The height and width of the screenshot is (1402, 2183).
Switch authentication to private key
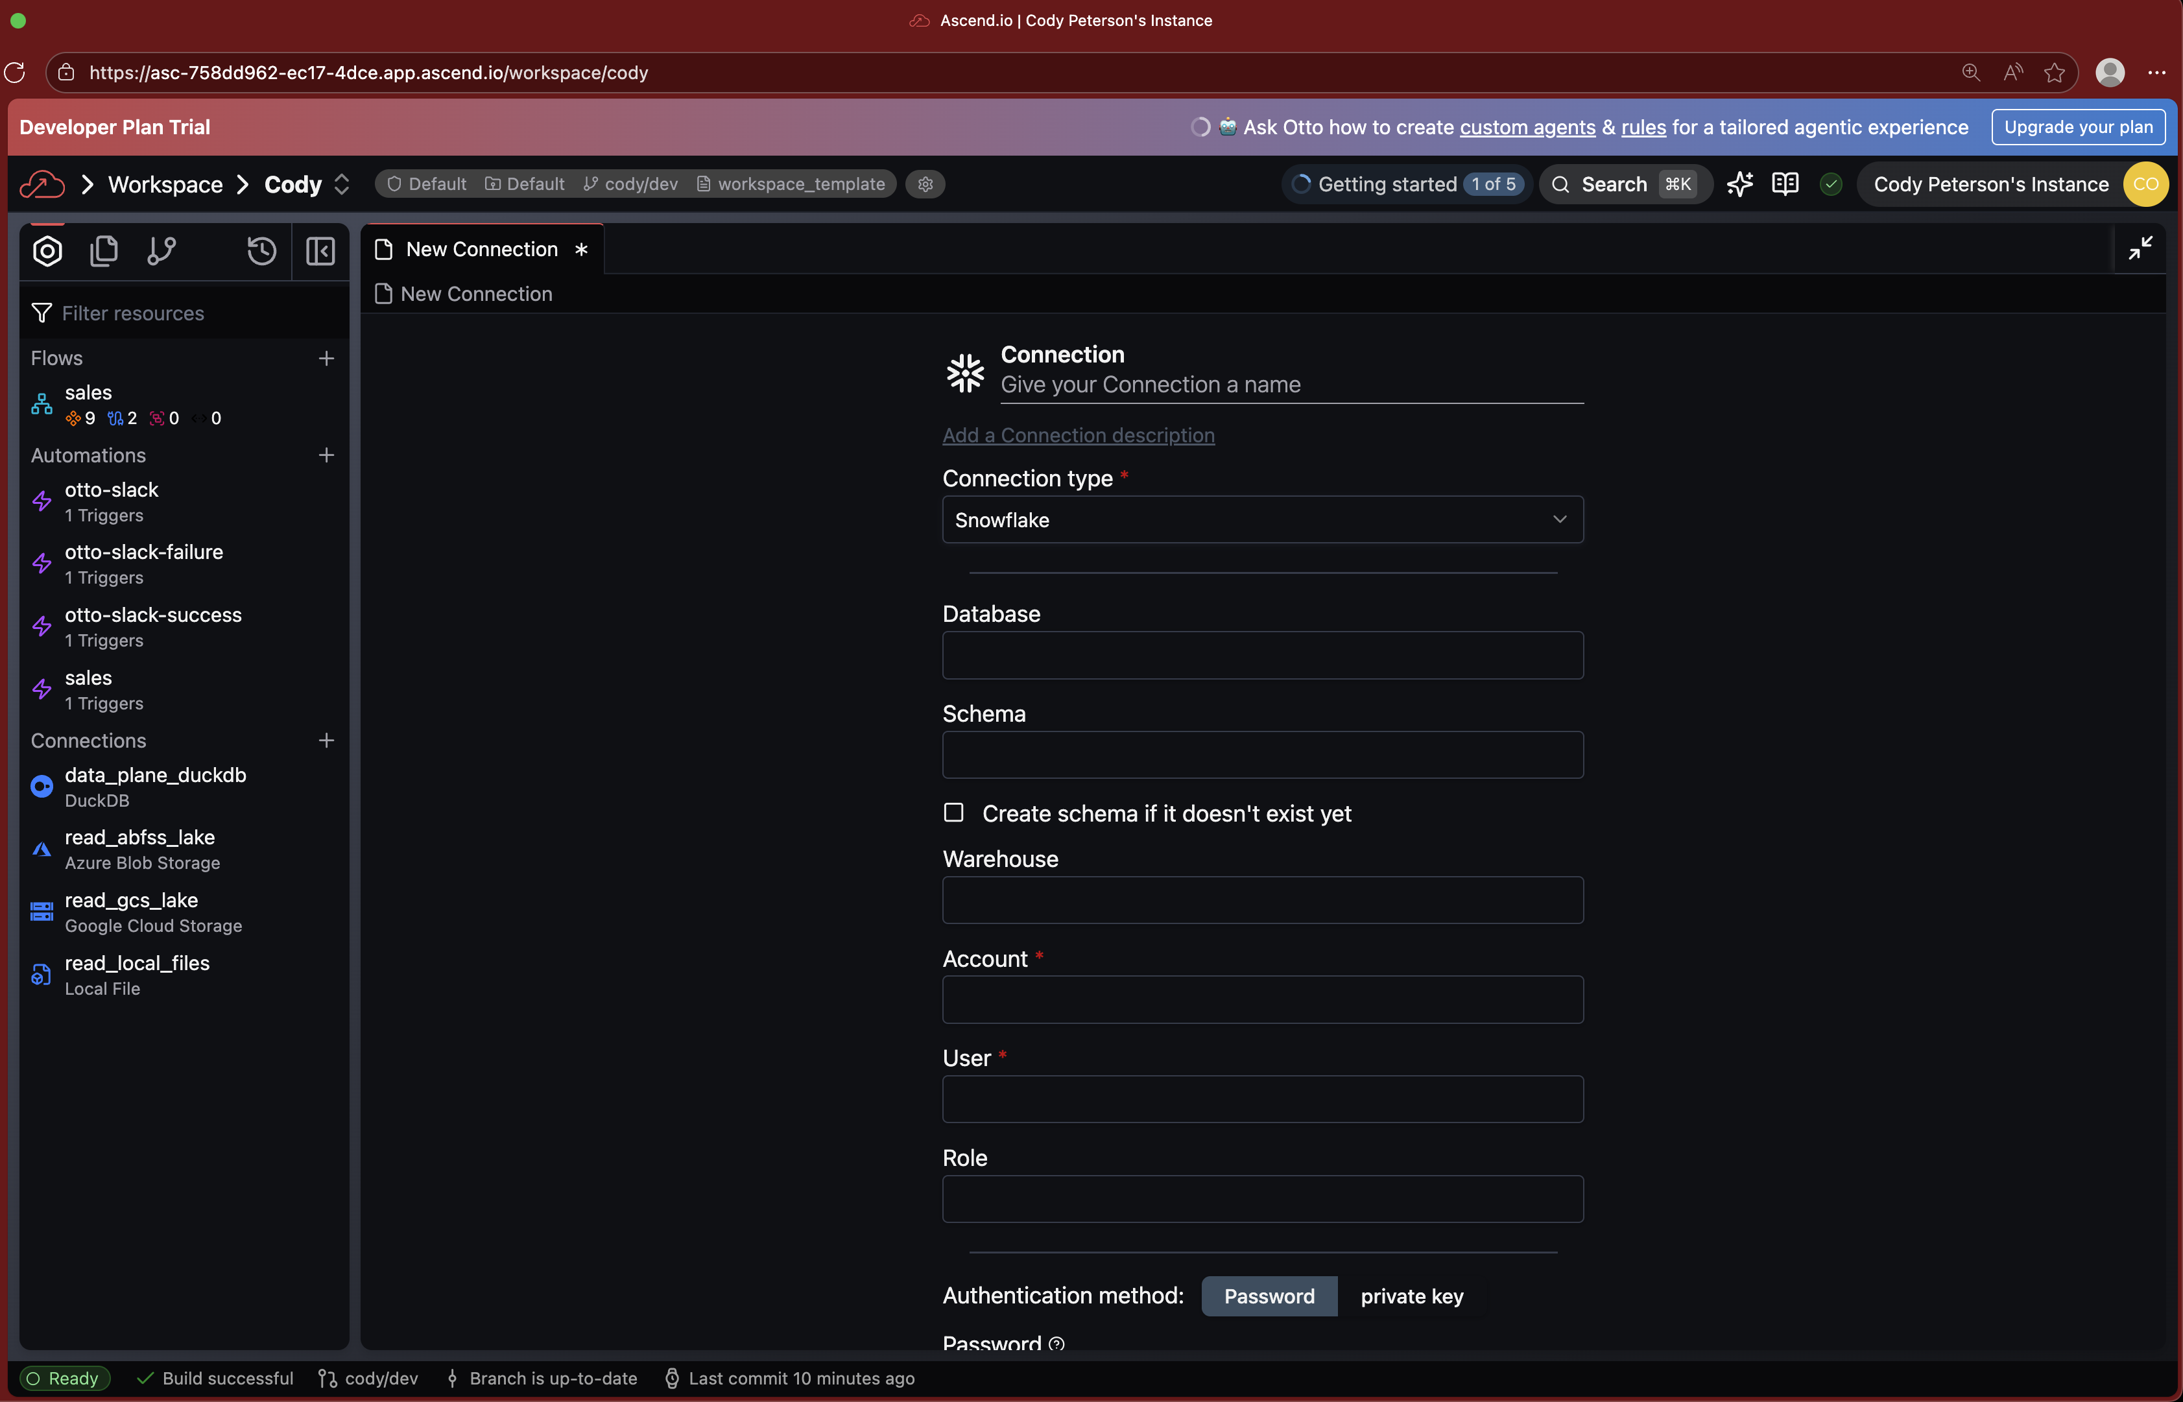click(x=1411, y=1296)
